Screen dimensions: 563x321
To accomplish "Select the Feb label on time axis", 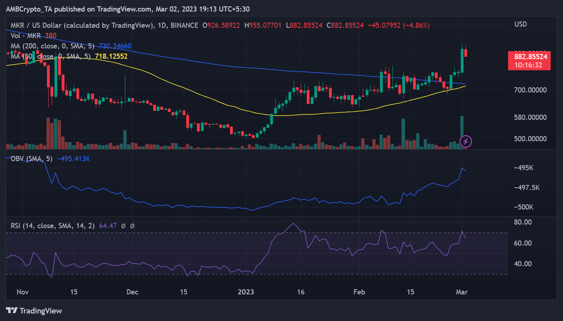I will pos(359,292).
